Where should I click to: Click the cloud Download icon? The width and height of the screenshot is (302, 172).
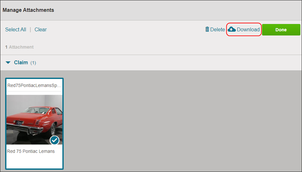tap(232, 29)
